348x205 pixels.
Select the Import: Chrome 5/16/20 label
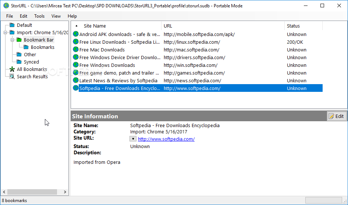42,33
